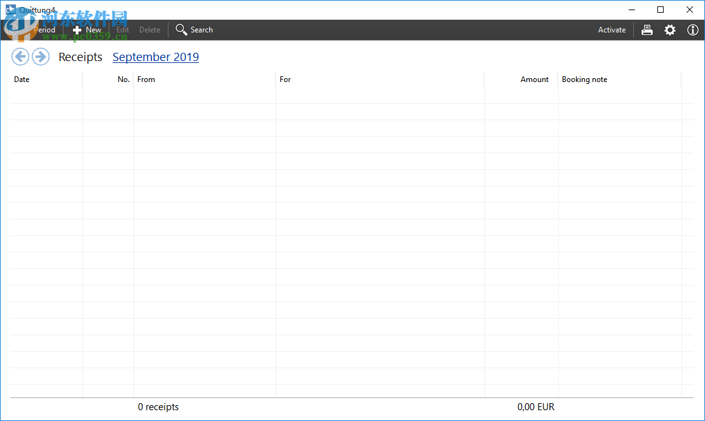Image resolution: width=705 pixels, height=421 pixels.
Task: Go to next month with forward arrow
Action: (41, 57)
